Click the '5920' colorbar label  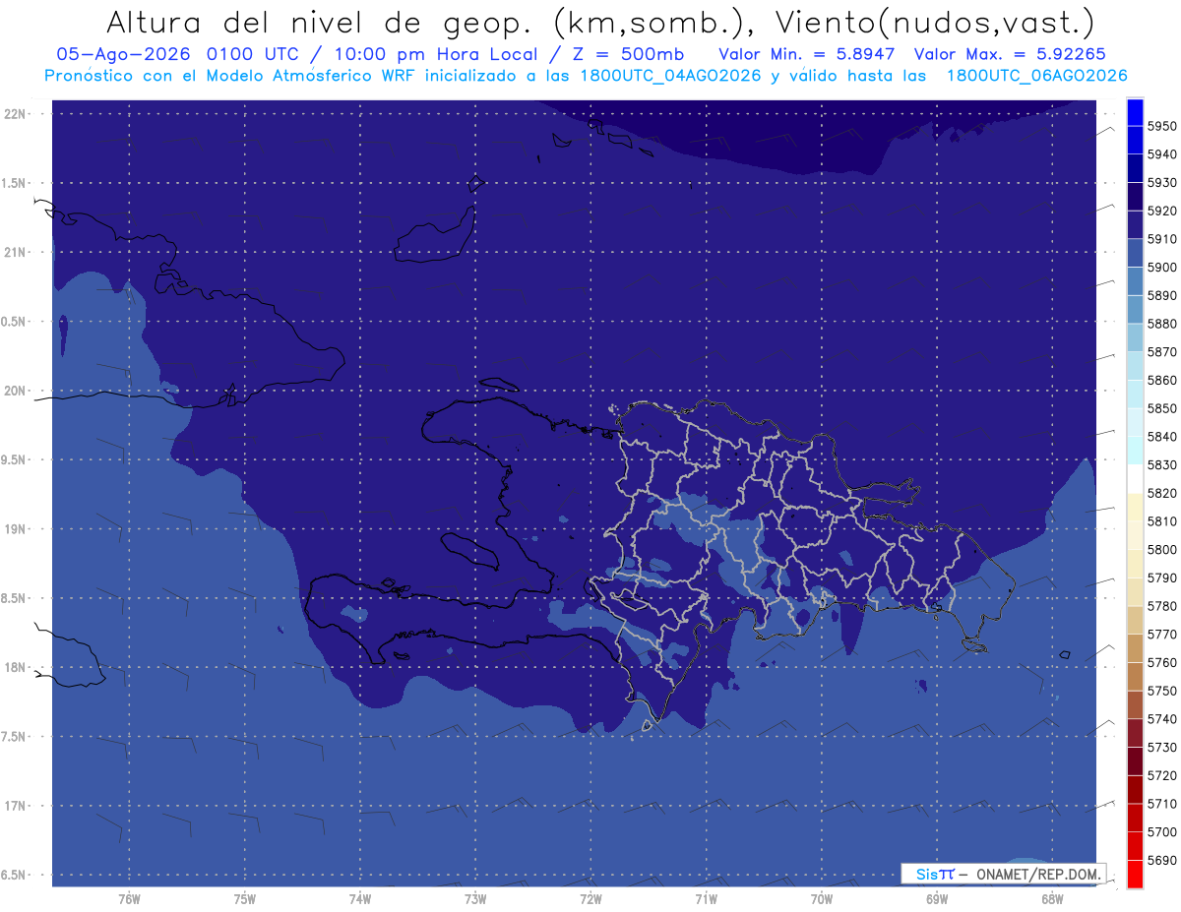coord(1161,211)
